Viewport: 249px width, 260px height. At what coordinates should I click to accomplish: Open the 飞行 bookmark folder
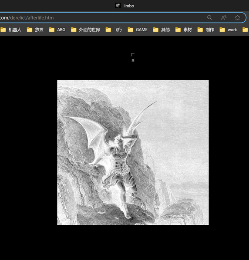click(114, 30)
